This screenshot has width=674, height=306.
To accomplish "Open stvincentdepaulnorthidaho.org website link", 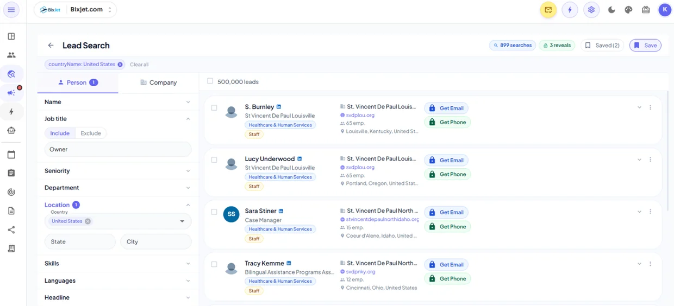I will pyautogui.click(x=382, y=219).
